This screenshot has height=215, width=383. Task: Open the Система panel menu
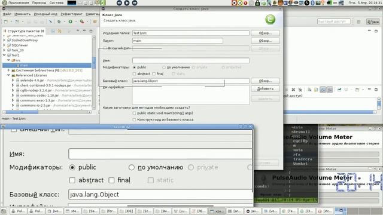click(56, 3)
